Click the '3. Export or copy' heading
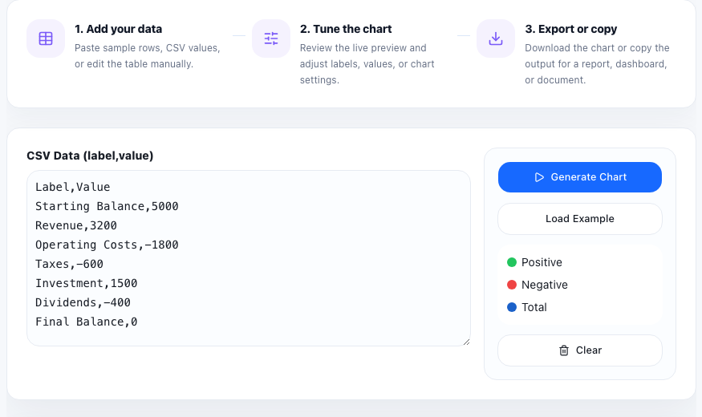The image size is (702, 417). (570, 29)
